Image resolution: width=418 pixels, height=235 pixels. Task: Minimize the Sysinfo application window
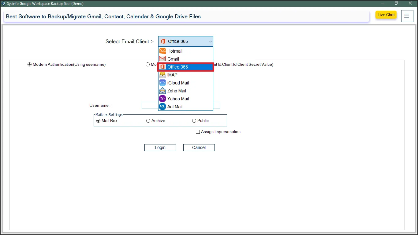383,3
